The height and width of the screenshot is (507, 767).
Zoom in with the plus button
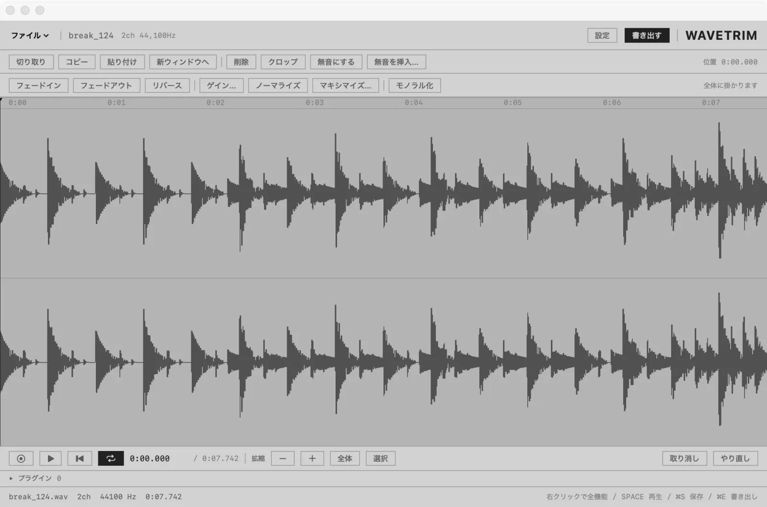[x=312, y=459]
